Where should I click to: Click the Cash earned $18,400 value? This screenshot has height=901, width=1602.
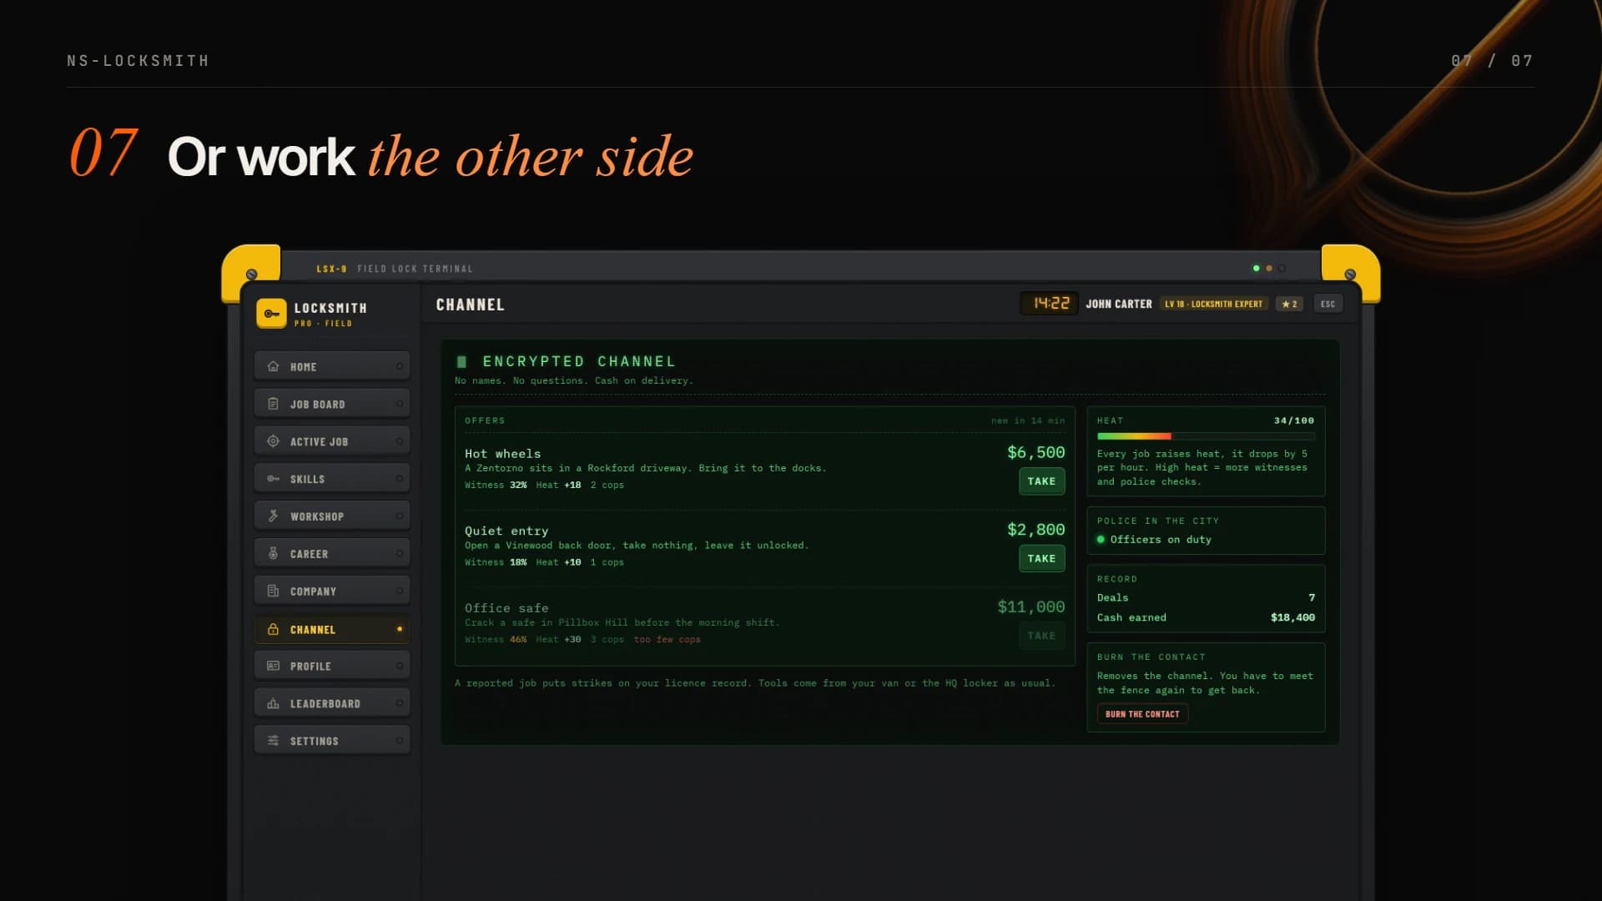pyautogui.click(x=1292, y=617)
